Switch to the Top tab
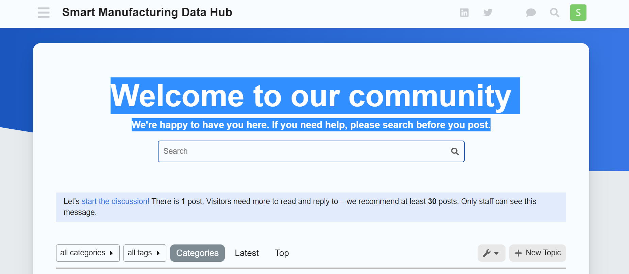This screenshot has width=629, height=274. (x=282, y=253)
